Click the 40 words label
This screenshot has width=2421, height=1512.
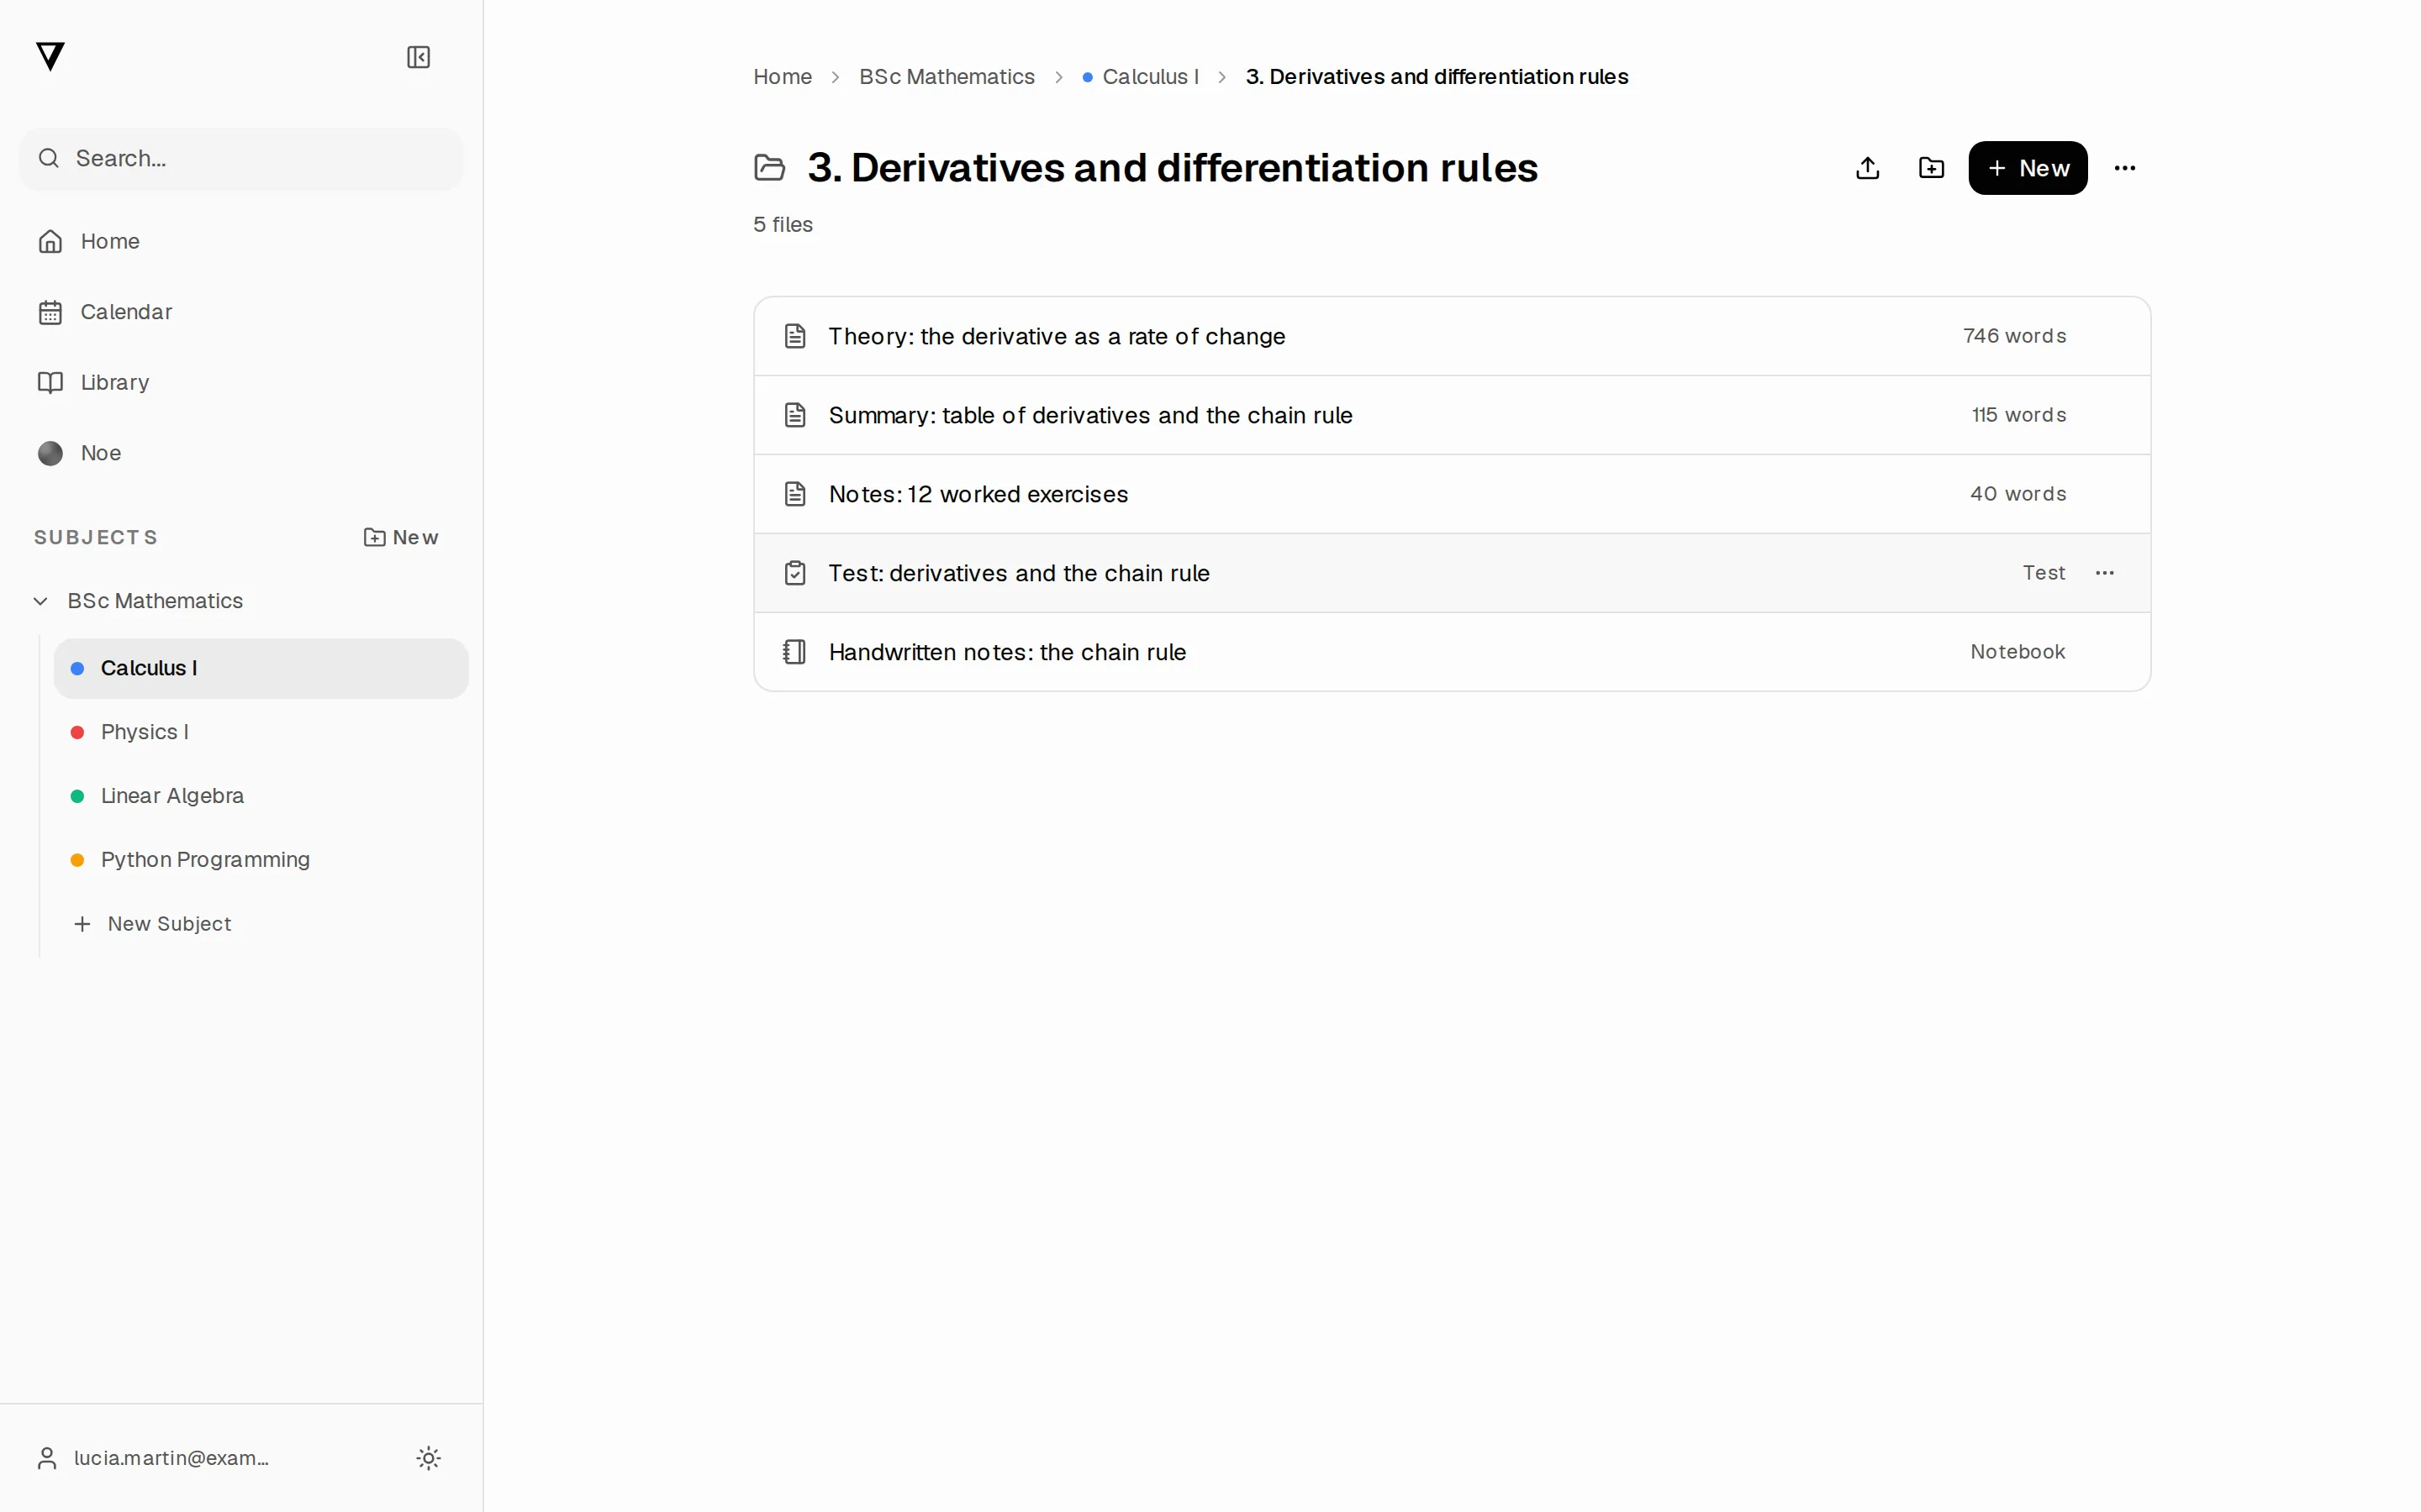(2017, 494)
